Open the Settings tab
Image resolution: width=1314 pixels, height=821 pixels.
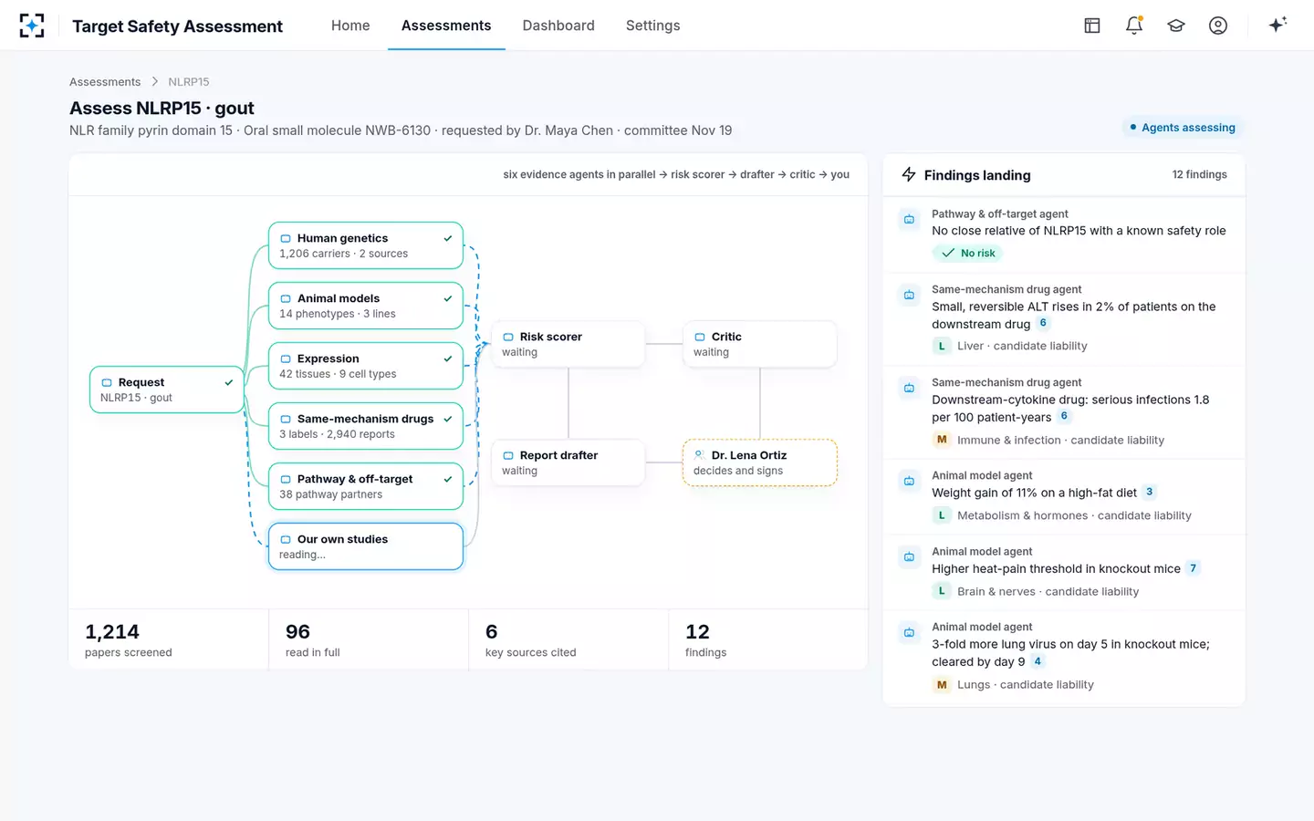coord(653,26)
